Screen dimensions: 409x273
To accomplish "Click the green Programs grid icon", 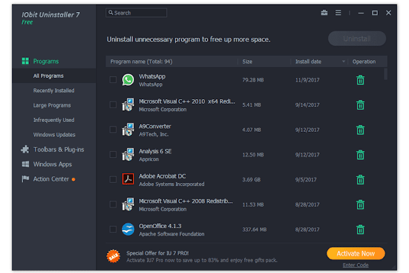I will (x=26, y=61).
